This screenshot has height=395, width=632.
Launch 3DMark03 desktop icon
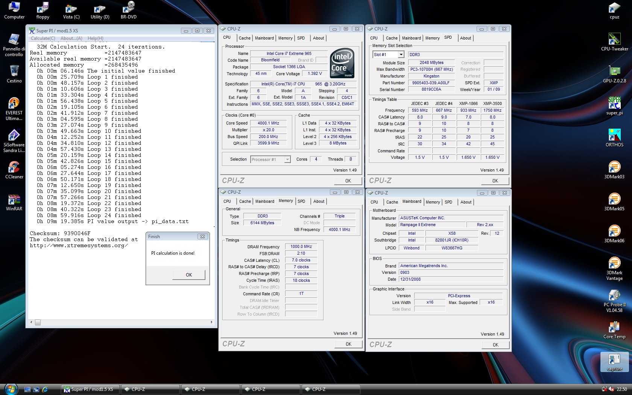pos(614,170)
